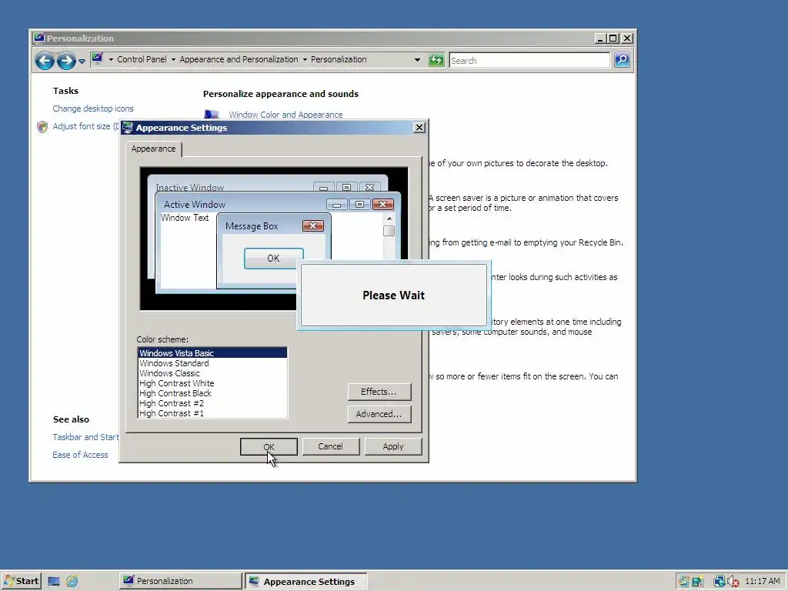This screenshot has height=591, width=788.
Task: Open the Effects... dialog
Action: [x=379, y=392]
